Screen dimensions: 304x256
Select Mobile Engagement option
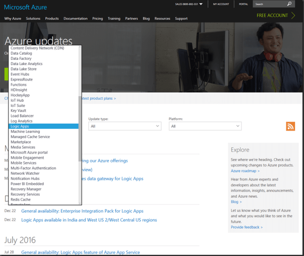(44, 158)
